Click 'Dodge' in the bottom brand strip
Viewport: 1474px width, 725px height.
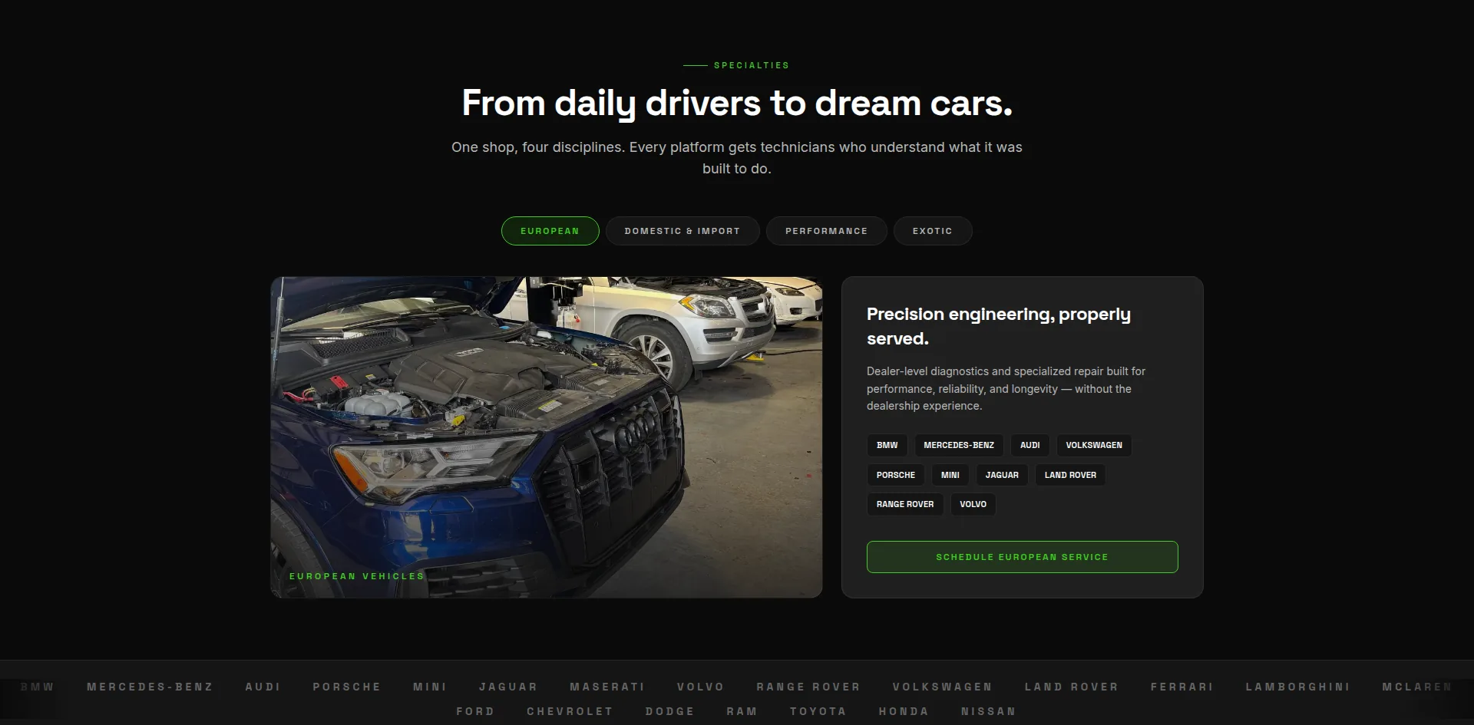pos(669,711)
